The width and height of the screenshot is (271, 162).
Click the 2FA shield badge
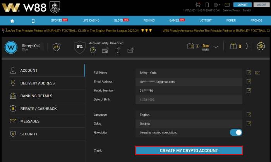click(56, 47)
